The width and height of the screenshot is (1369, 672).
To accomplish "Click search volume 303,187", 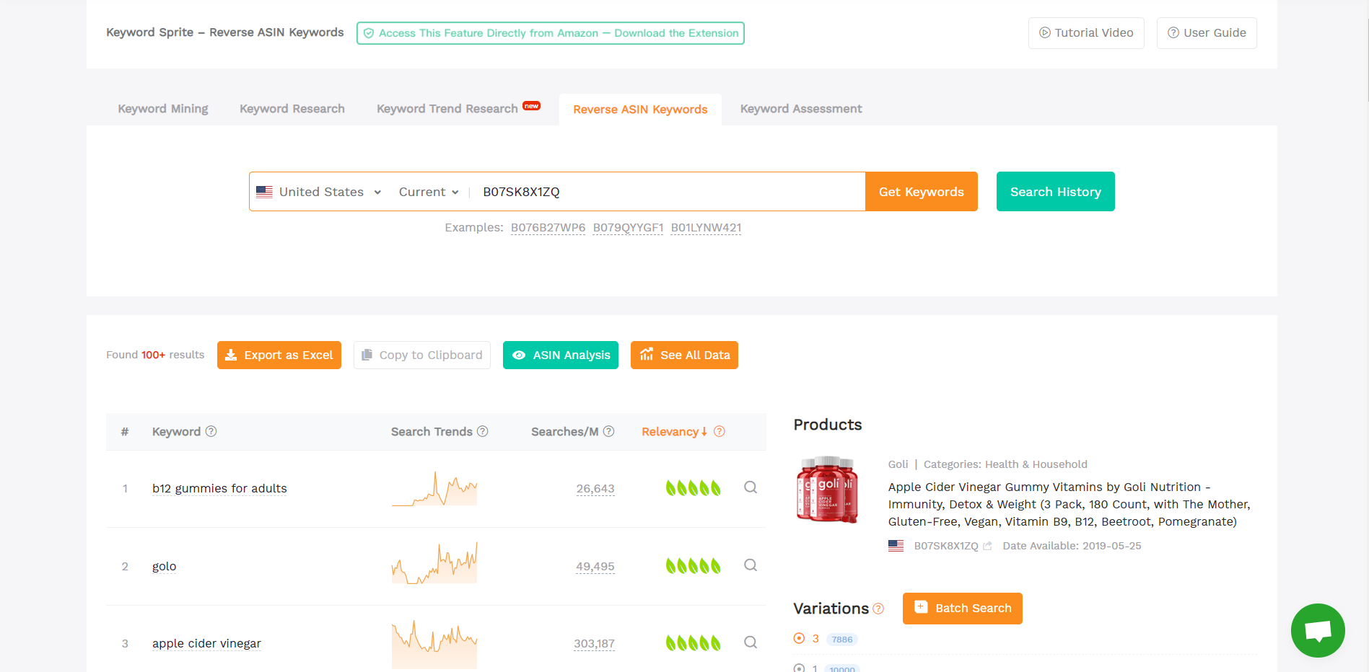I will pyautogui.click(x=595, y=644).
